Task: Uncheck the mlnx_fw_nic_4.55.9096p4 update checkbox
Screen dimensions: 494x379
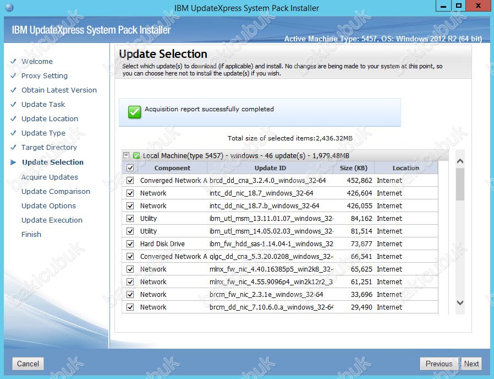Action: coord(130,282)
